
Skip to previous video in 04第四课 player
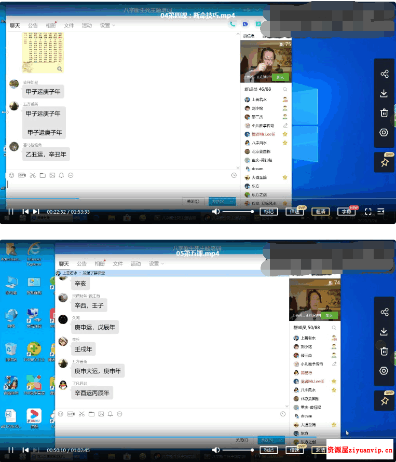click(25, 212)
